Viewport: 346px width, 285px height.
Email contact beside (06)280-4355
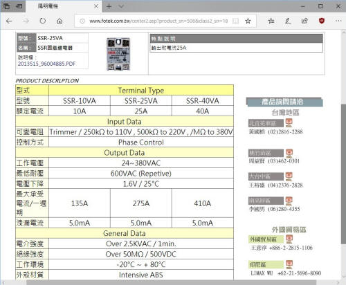tap(289, 201)
